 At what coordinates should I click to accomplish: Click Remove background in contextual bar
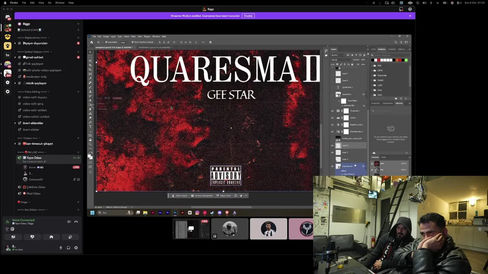(x=202, y=196)
